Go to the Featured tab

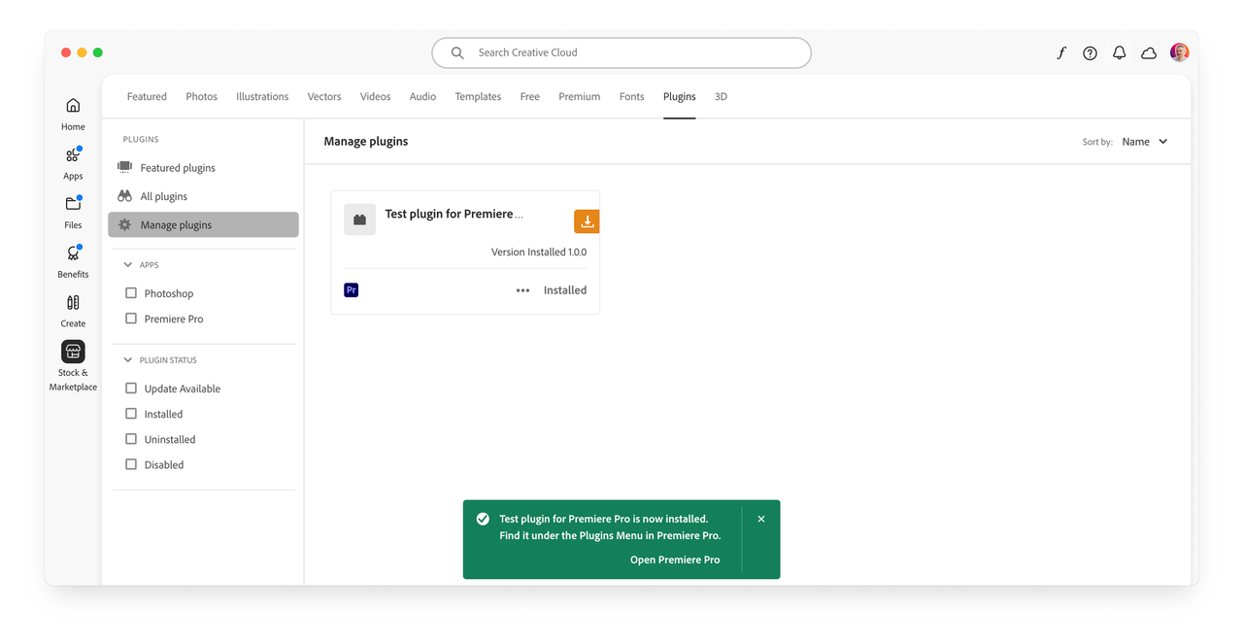tap(147, 96)
